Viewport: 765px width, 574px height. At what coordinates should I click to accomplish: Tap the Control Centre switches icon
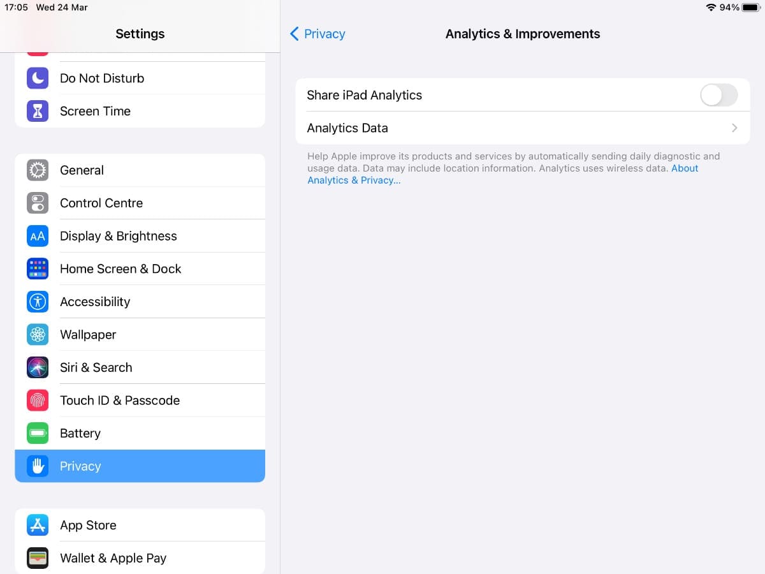tap(38, 203)
